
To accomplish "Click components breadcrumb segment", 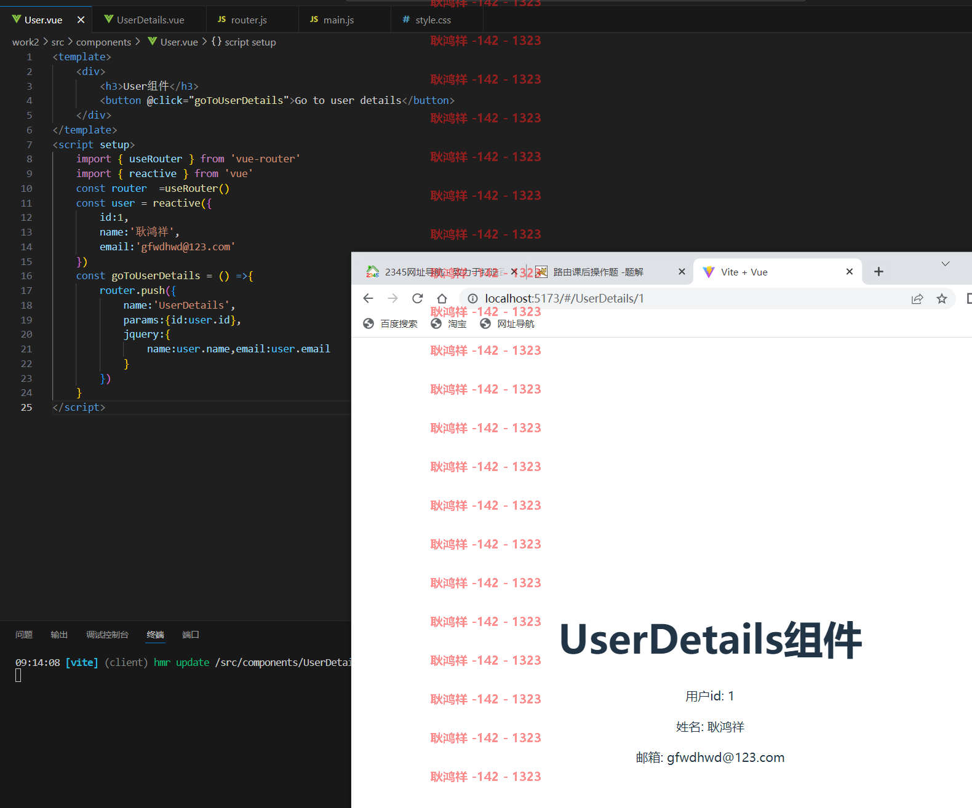I will click(103, 42).
